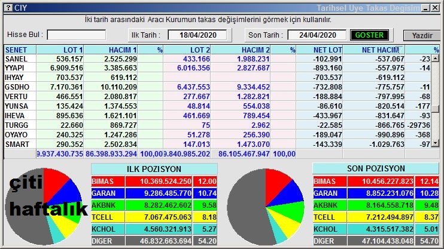Click yellow TCELL swatch in SON POZISYON
Screen dimensions: 444x249
pos(330,217)
